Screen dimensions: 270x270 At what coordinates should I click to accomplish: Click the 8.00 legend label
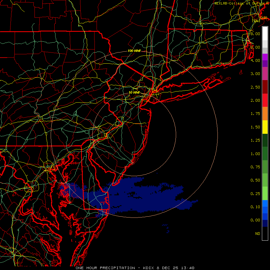tap(255, 34)
